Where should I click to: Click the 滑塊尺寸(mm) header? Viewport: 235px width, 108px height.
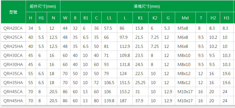147,6
